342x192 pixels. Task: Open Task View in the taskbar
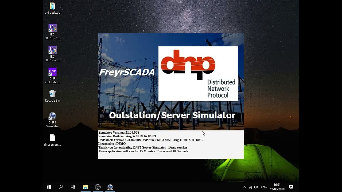[73, 187]
